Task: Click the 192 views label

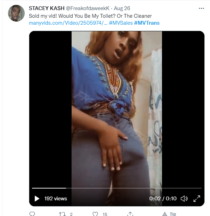Action: [x=56, y=199]
